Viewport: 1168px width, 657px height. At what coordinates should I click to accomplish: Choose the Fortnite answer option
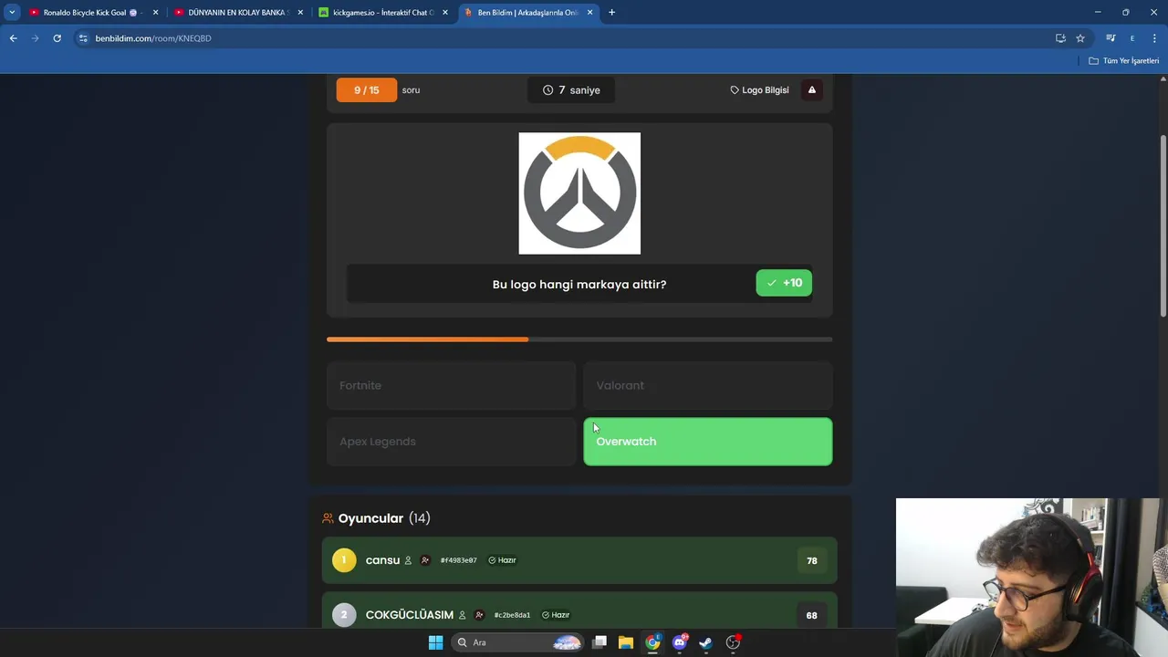click(x=452, y=385)
